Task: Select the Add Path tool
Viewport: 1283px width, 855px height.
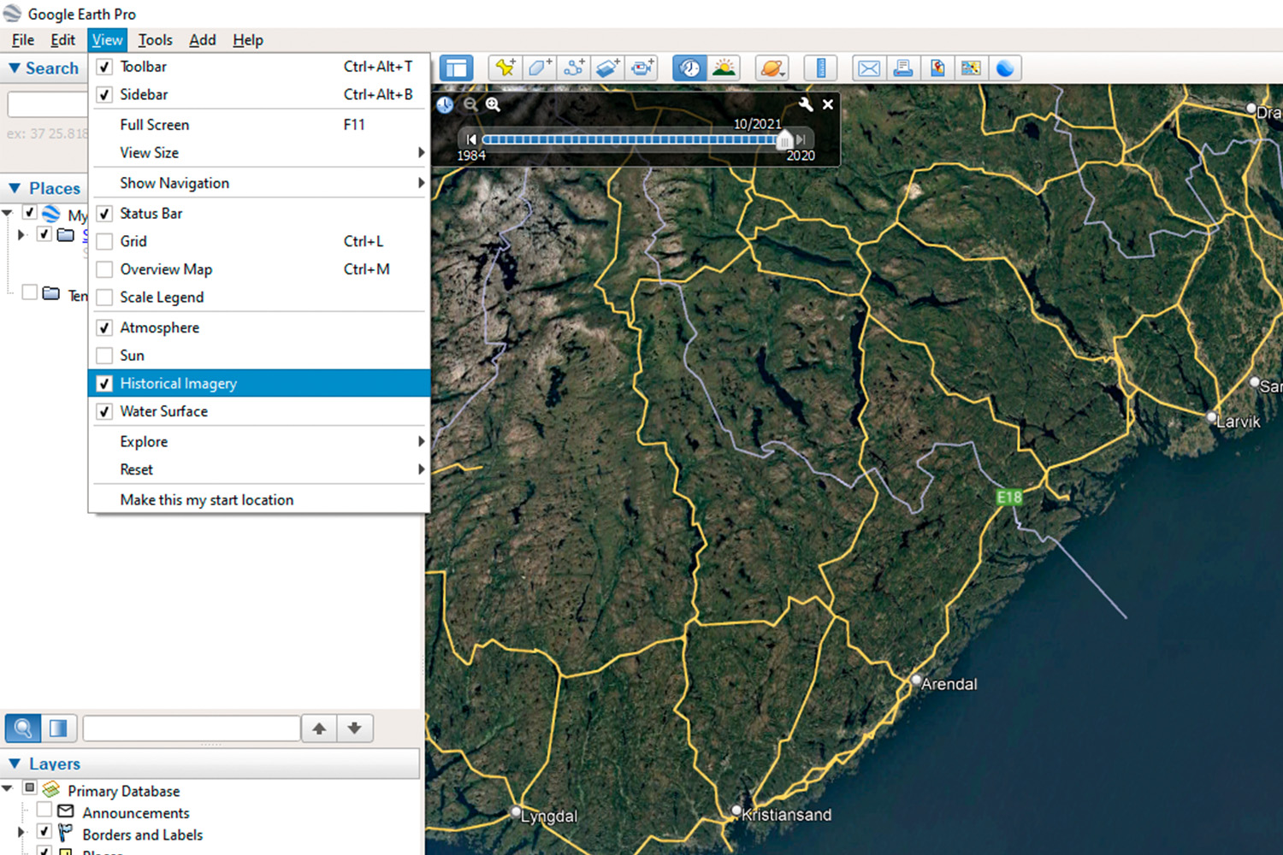Action: coord(574,68)
